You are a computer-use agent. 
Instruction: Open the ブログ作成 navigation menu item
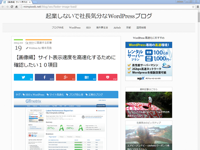click(57, 28)
